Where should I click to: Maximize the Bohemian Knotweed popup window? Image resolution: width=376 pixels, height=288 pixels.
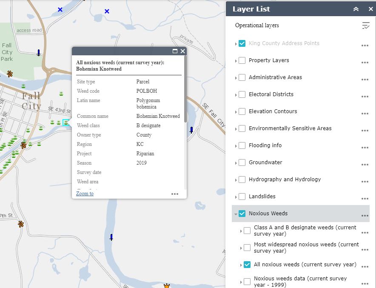[175, 51]
